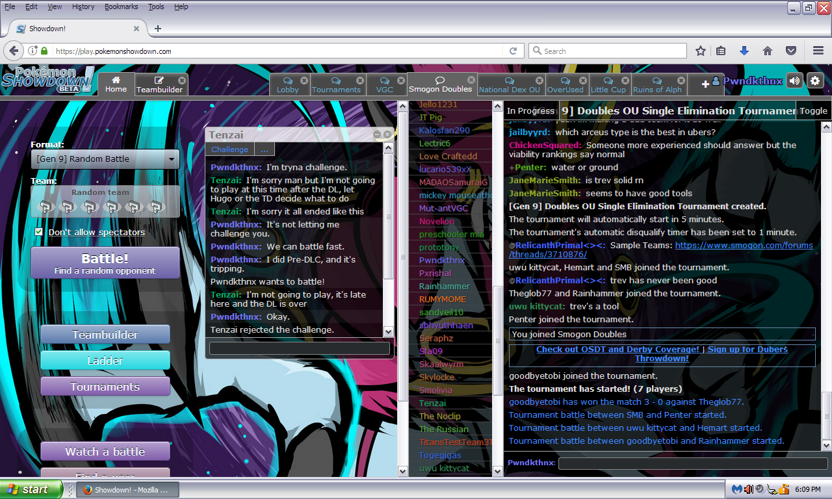Toggle Don't allow spectators checkbox

[x=39, y=232]
